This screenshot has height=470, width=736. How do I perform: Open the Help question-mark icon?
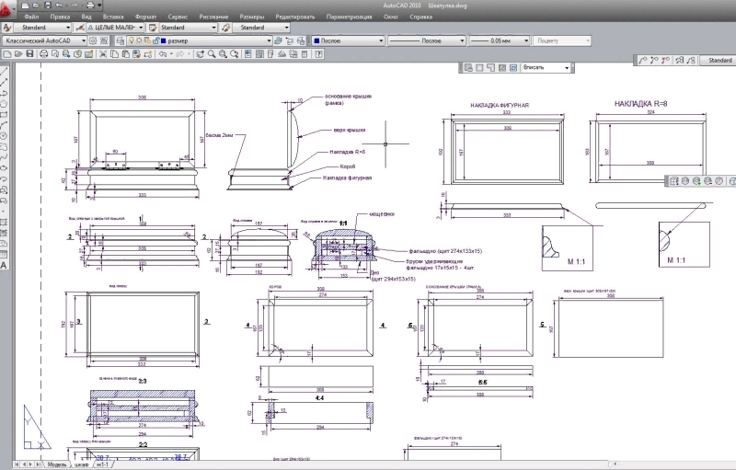coord(318,54)
